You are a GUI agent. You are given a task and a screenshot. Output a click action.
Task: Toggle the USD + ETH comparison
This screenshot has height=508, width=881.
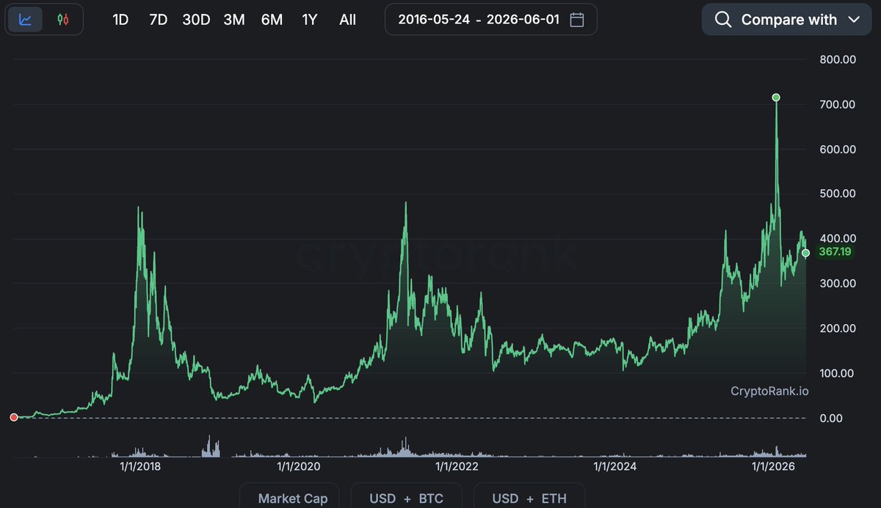click(529, 496)
